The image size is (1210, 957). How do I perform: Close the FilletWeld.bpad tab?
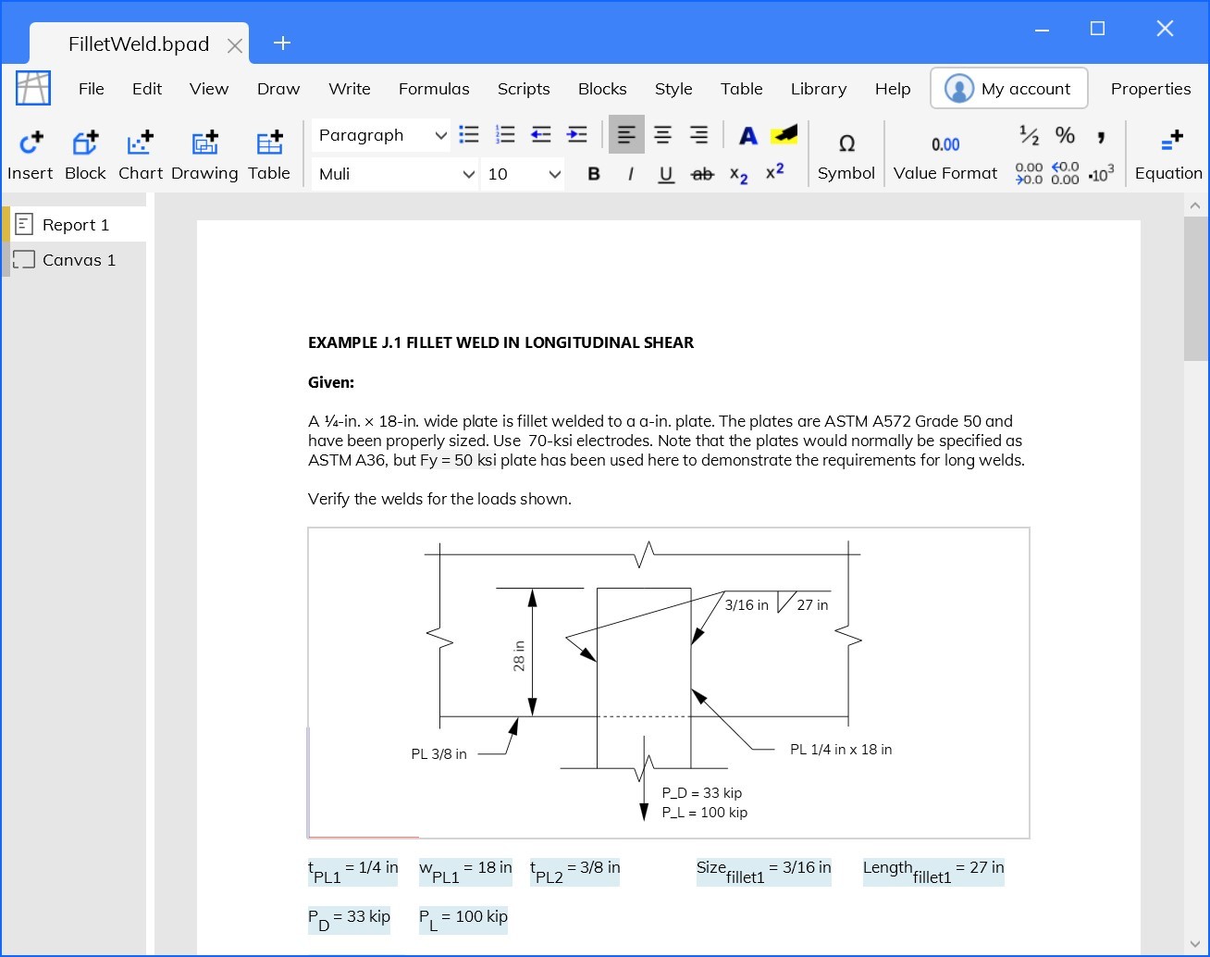pyautogui.click(x=235, y=45)
